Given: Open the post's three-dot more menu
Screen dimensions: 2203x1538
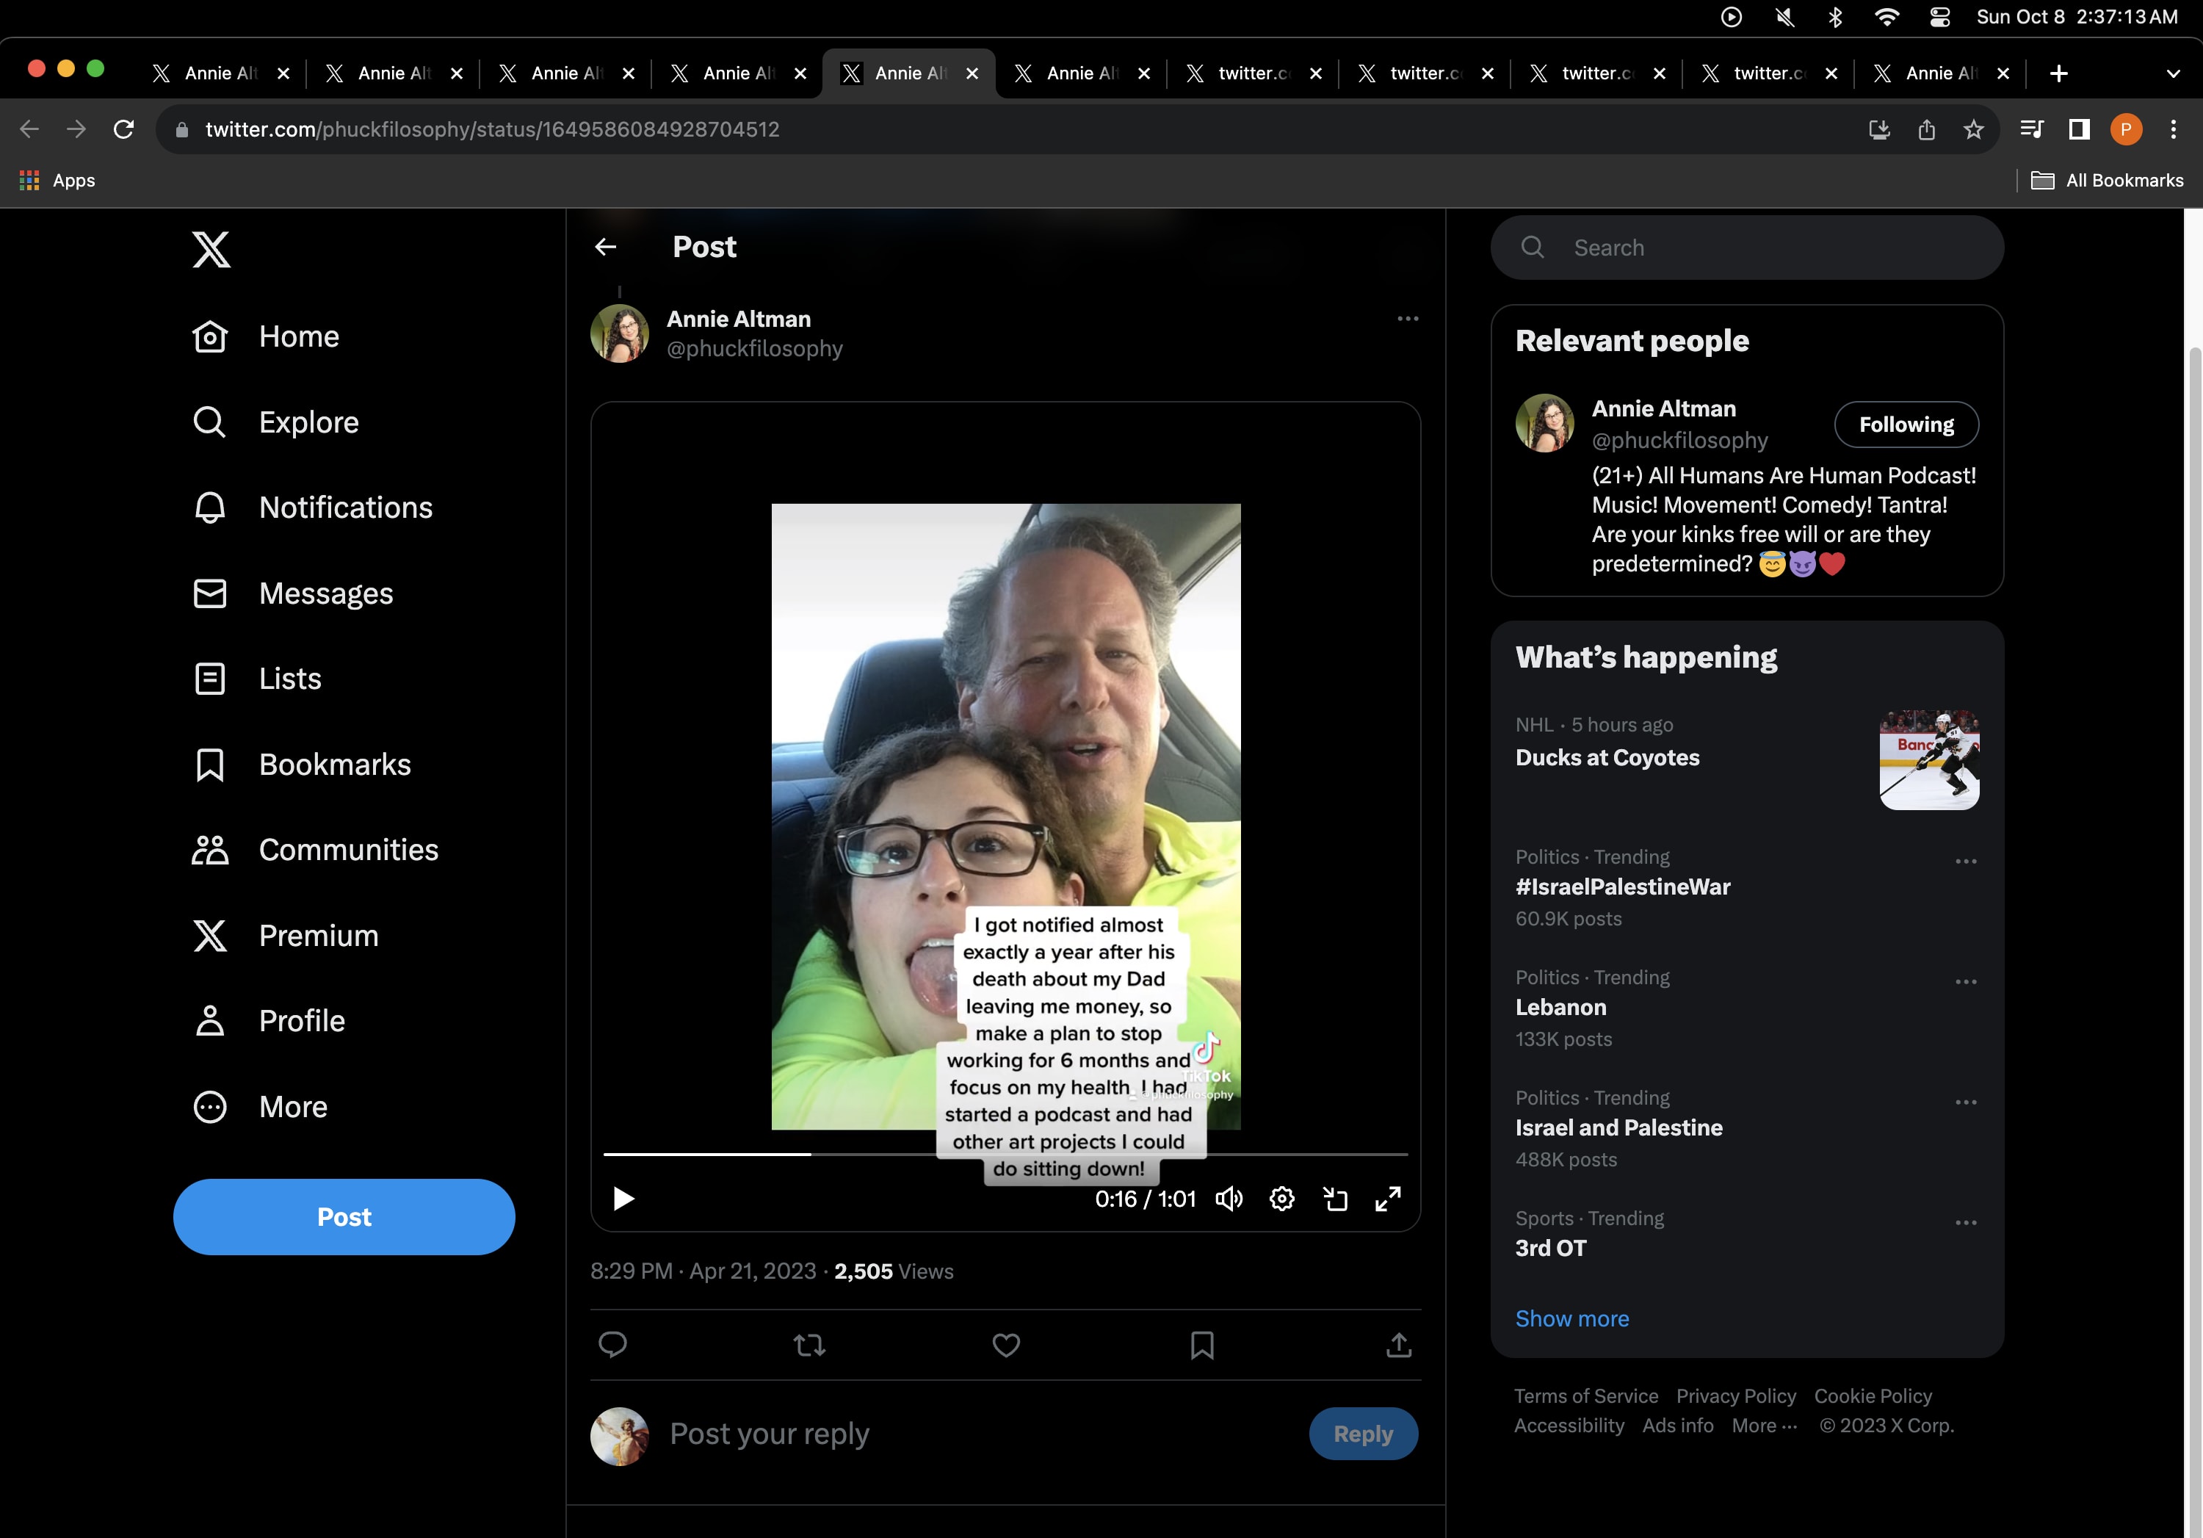Looking at the screenshot, I should 1407,319.
